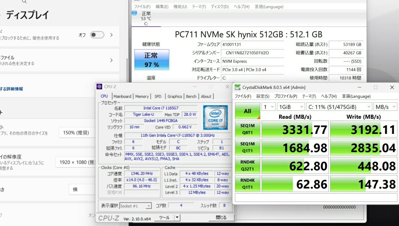Toggle the night light switch currently Off

coord(97,35)
